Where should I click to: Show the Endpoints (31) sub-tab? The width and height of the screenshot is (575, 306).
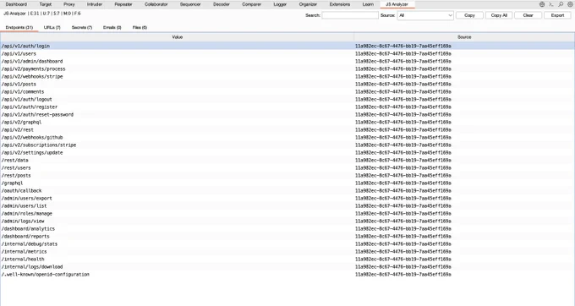pyautogui.click(x=19, y=28)
